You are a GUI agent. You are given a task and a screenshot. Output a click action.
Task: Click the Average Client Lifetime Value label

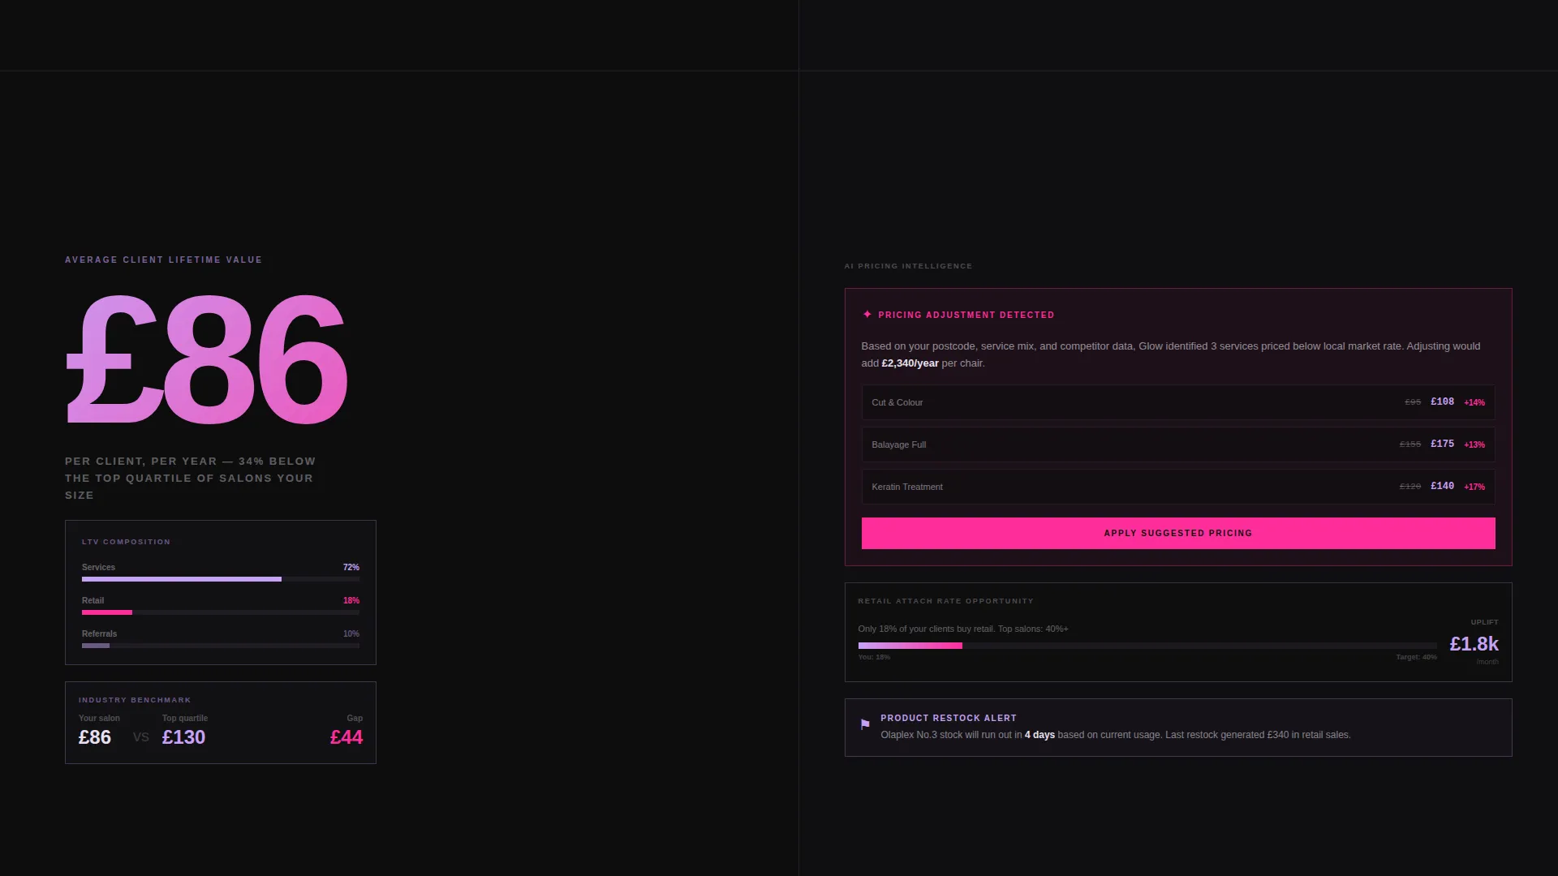[164, 260]
